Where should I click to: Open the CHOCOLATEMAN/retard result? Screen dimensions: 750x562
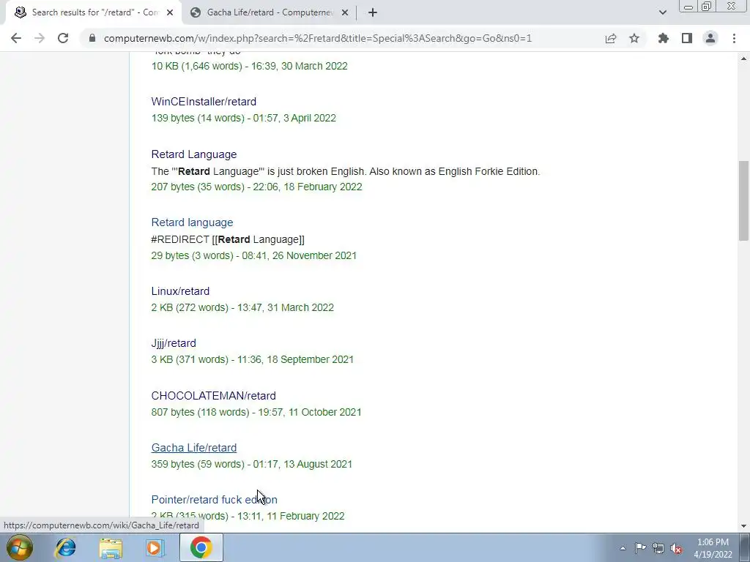click(213, 396)
